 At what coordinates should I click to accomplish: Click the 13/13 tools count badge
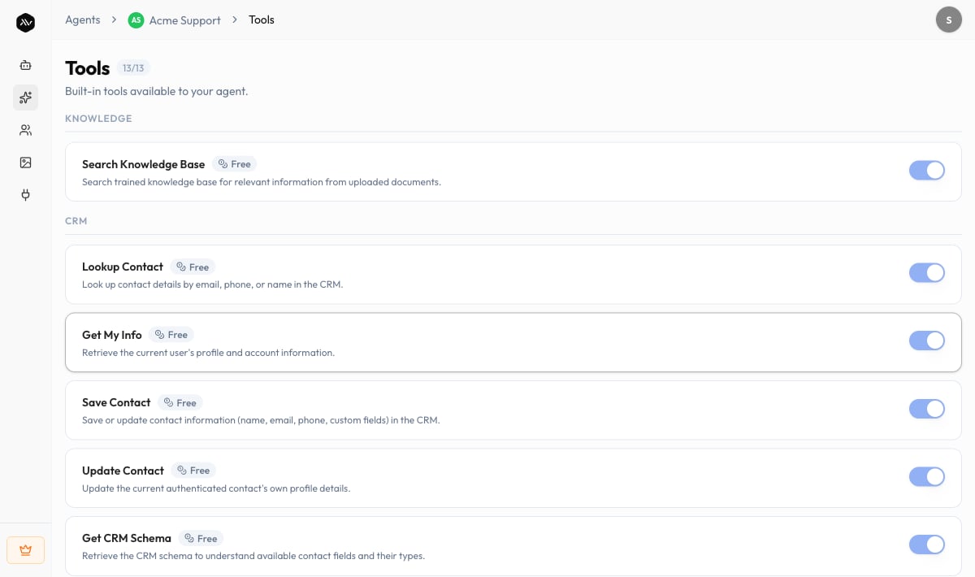click(x=133, y=68)
